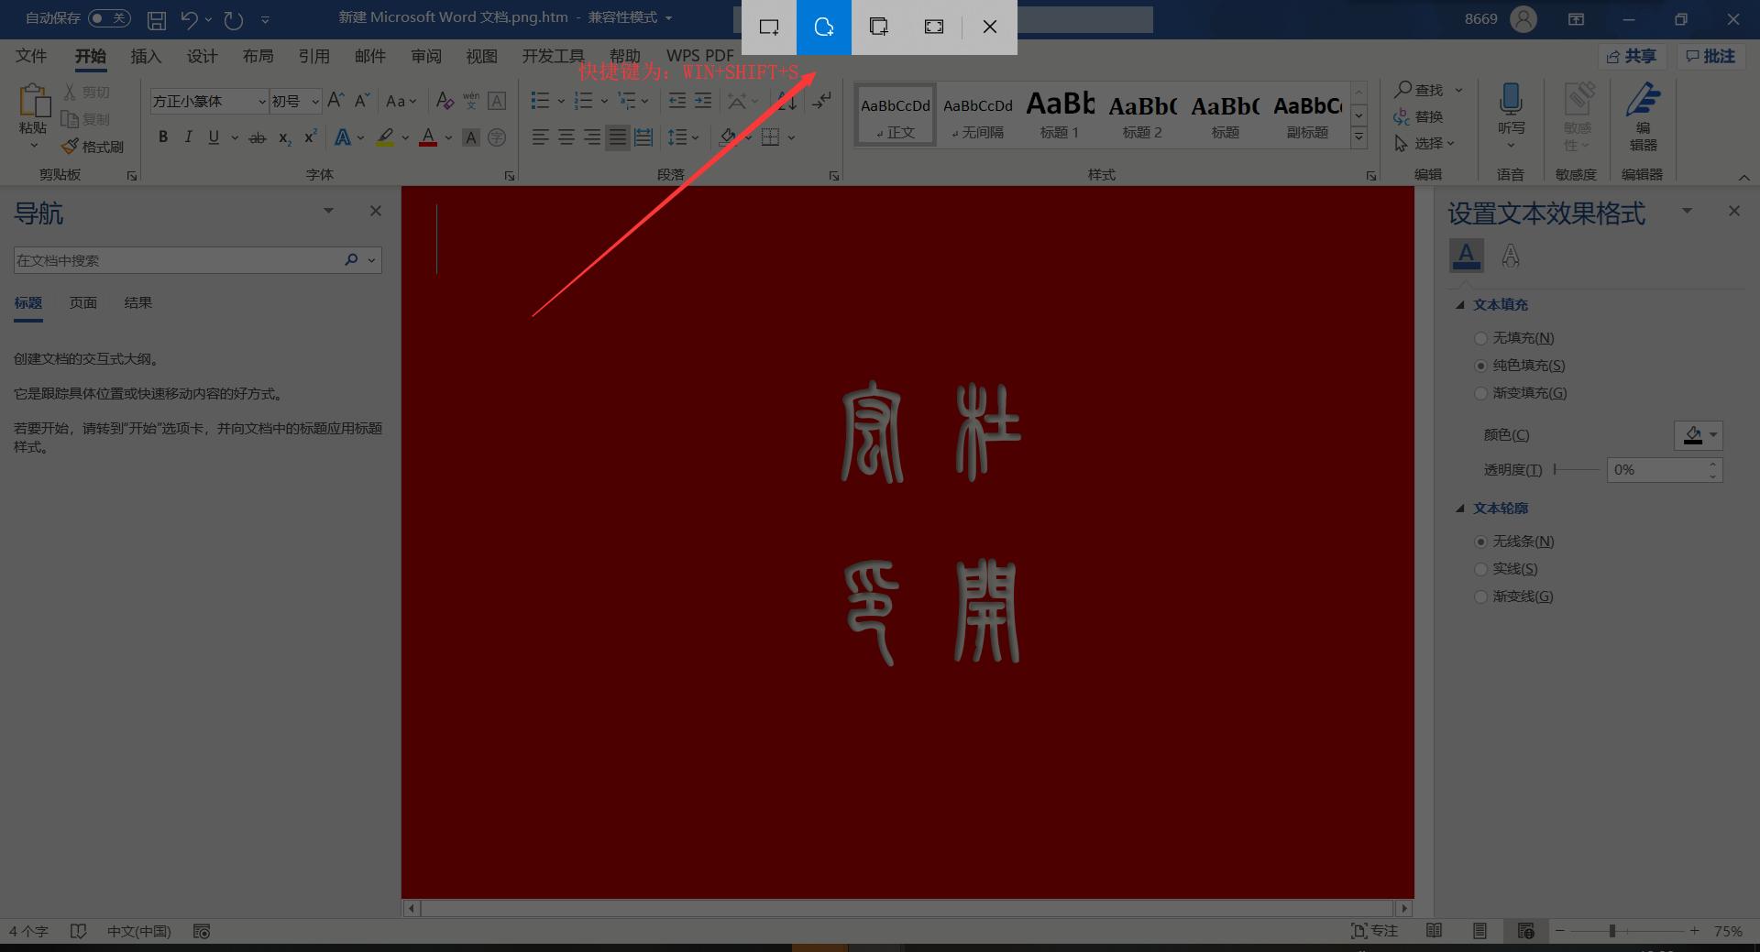The width and height of the screenshot is (1760, 952).
Task: Select fullscreen snip mode in Snipping toolbar
Action: point(933,27)
